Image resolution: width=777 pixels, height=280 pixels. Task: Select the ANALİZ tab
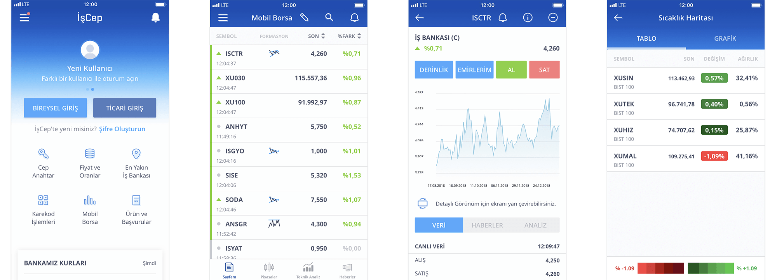535,225
